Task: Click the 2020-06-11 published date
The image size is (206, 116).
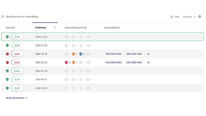Action: 41,80
